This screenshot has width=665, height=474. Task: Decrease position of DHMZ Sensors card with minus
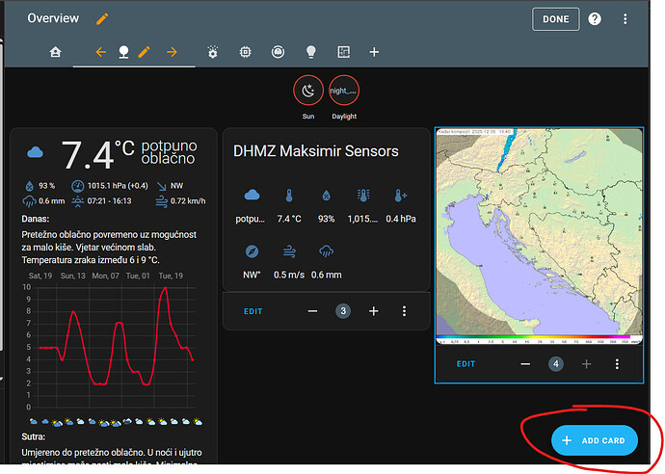click(312, 311)
